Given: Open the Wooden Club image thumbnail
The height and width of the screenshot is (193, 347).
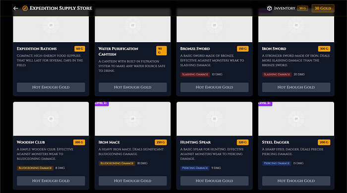Looking at the screenshot, I should point(51,119).
